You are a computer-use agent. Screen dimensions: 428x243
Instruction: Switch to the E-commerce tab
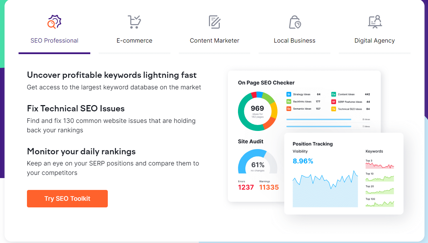pos(134,40)
